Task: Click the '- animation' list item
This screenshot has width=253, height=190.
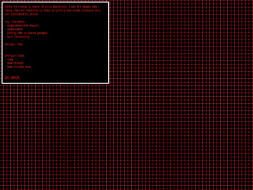Action: (14, 29)
